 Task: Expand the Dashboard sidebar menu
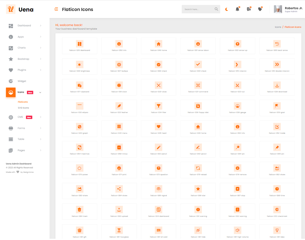(24, 26)
